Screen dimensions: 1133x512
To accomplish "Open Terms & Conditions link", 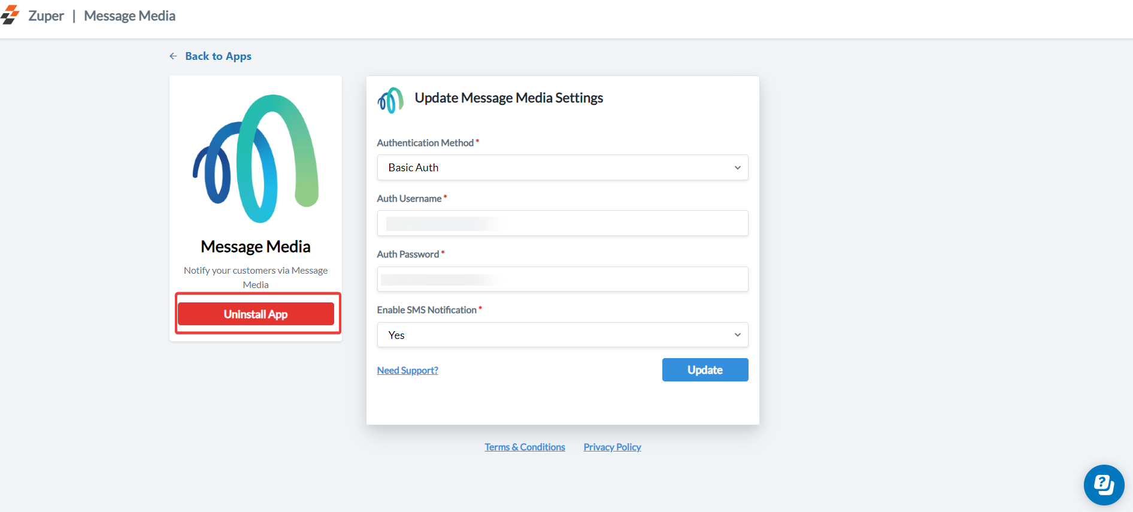I will click(525, 447).
